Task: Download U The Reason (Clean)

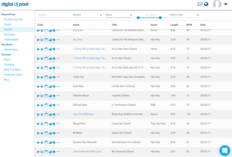Action: coord(42,105)
